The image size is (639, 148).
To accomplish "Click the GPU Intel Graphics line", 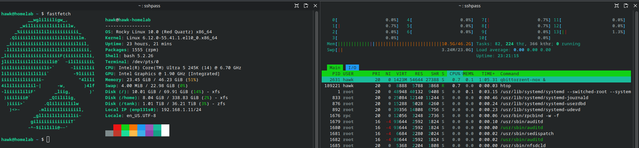I will pos(163,74).
